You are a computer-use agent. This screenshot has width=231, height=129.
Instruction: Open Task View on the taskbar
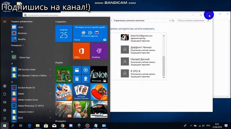(x=21, y=126)
